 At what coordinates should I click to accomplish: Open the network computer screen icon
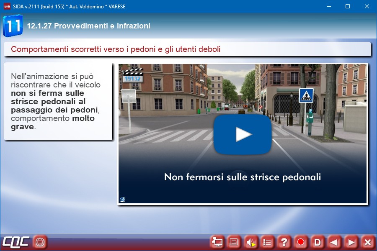pyautogui.click(x=217, y=242)
